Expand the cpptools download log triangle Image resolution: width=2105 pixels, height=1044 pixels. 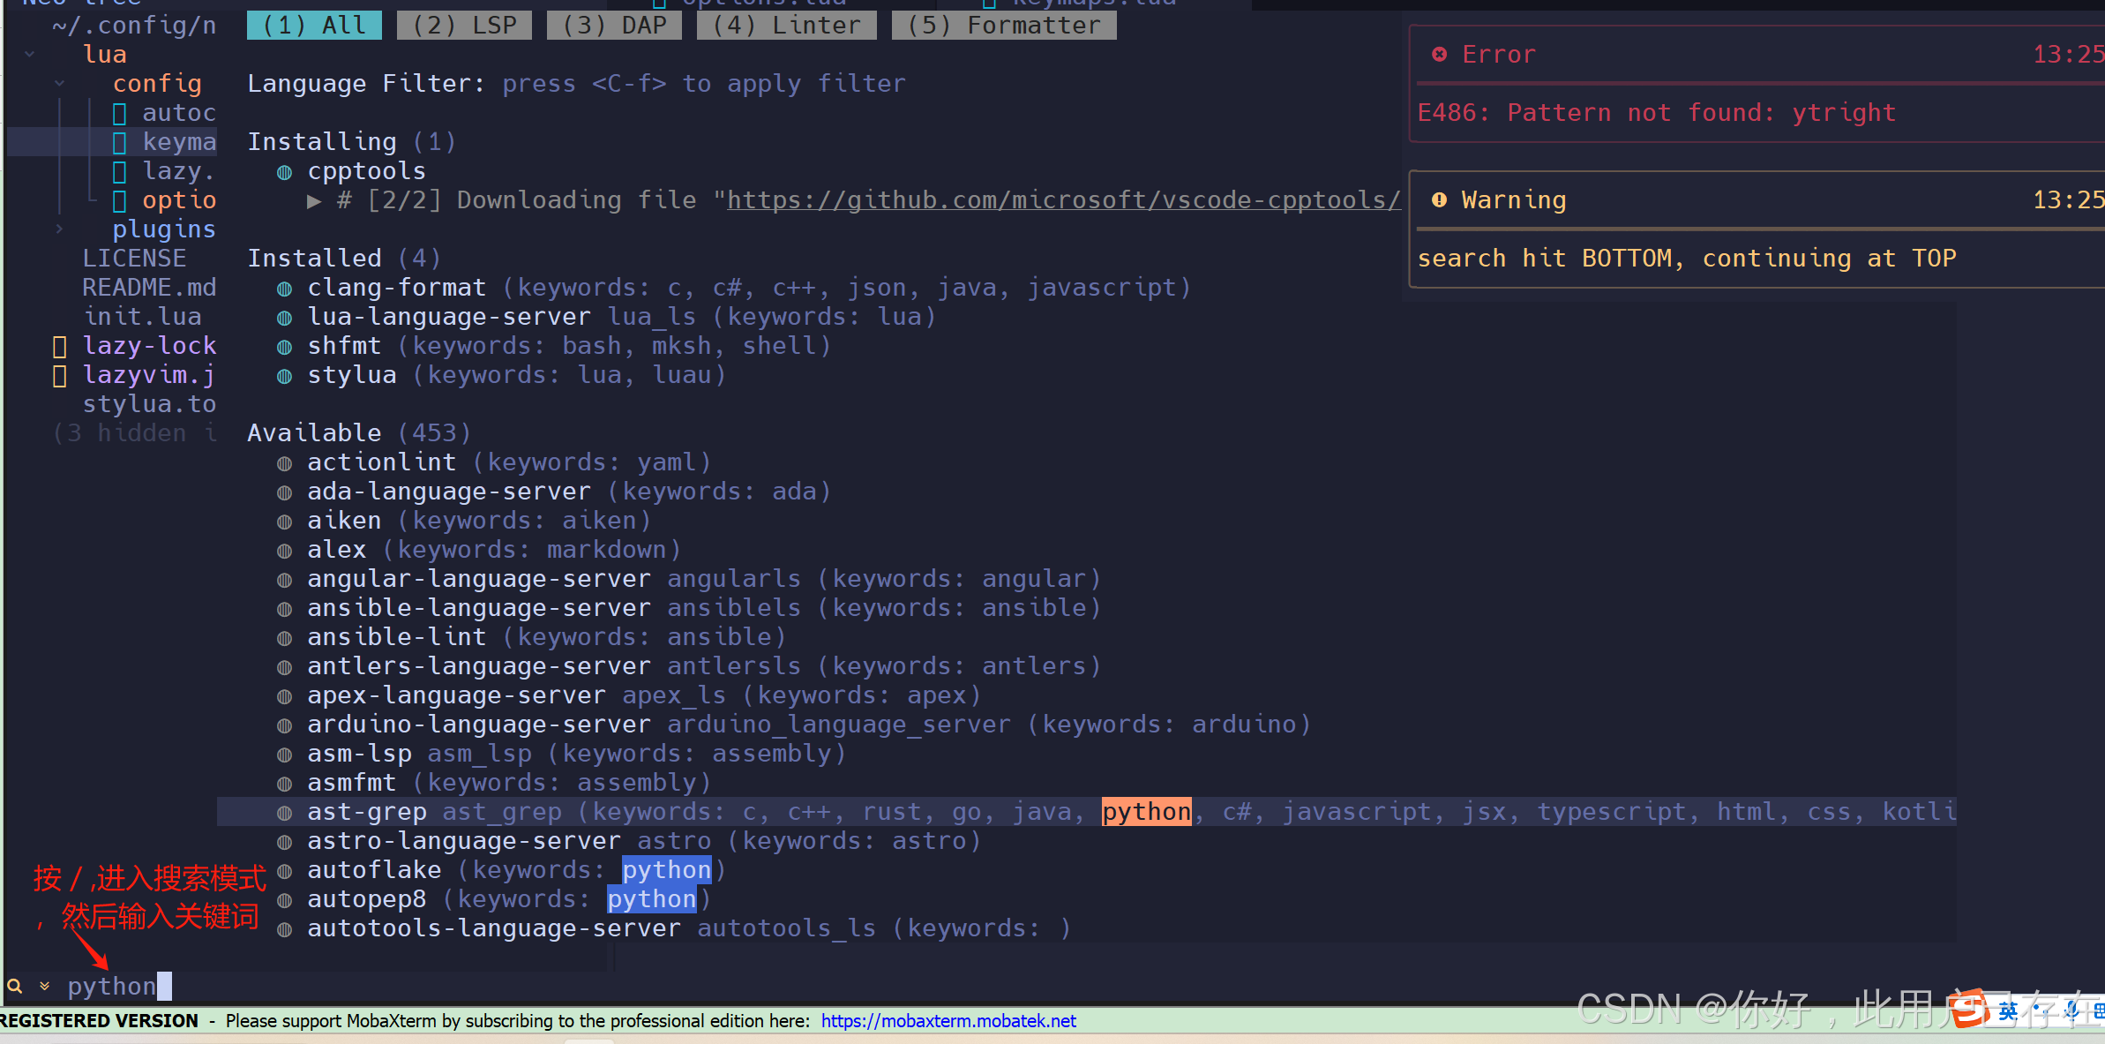point(314,201)
